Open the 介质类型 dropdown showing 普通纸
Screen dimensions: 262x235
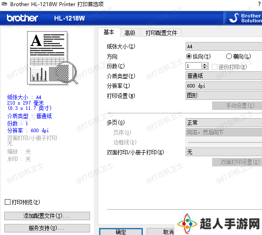pos(224,76)
